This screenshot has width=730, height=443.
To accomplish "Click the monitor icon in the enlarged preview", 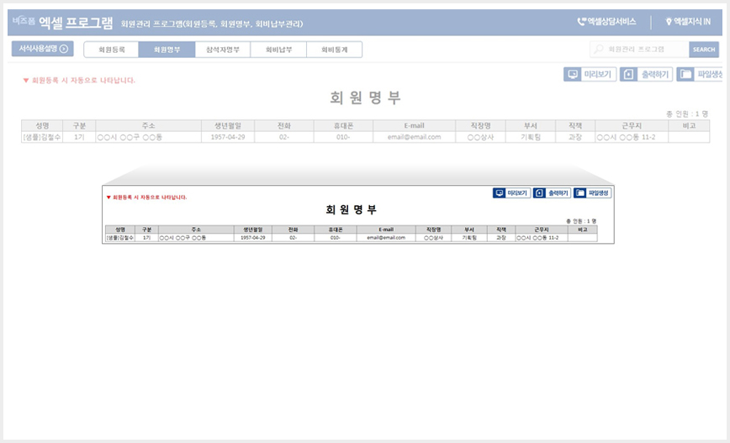I will tap(499, 192).
